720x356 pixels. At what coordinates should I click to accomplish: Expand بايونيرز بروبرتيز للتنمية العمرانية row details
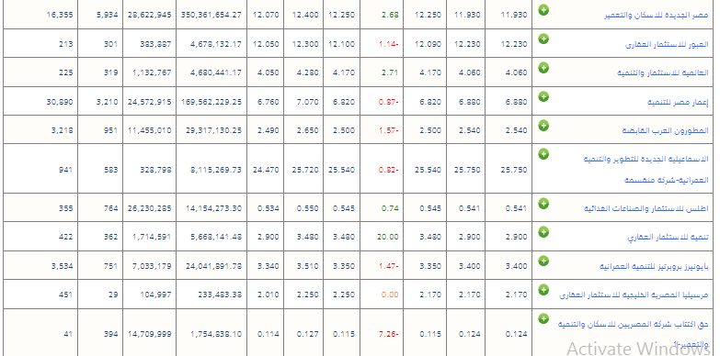click(543, 261)
